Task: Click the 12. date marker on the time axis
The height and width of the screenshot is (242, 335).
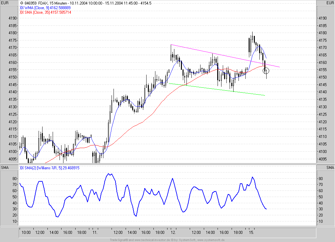Action: tap(173, 233)
